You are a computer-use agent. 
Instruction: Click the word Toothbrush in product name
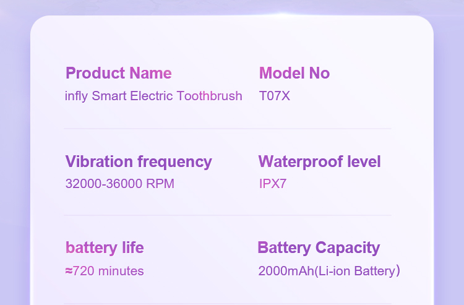[x=210, y=96]
